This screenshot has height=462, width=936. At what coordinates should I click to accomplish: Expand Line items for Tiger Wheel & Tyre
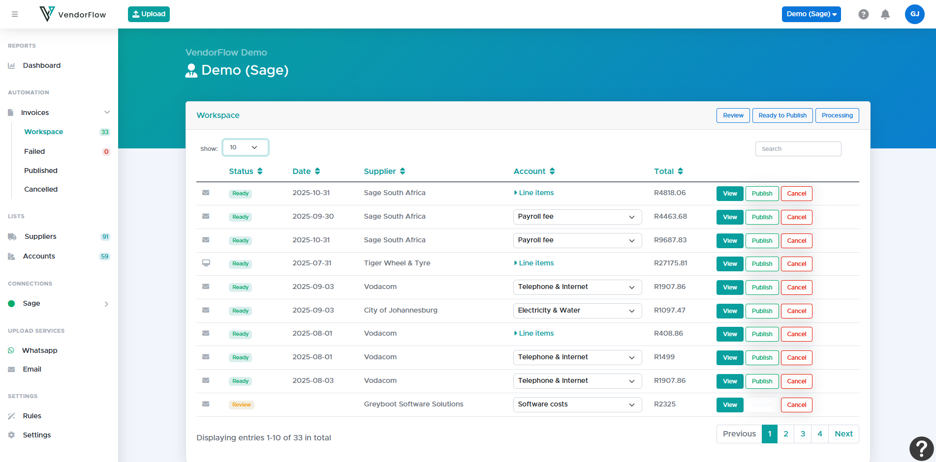point(534,263)
